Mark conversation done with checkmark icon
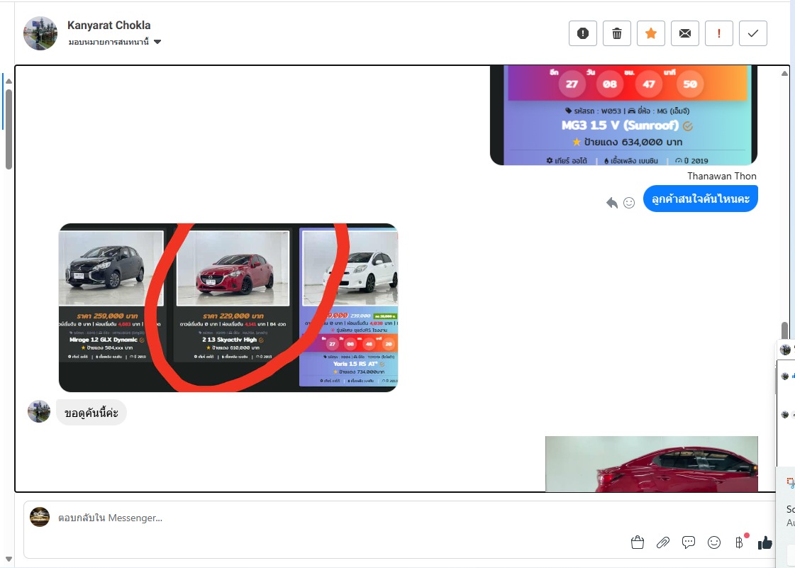Image resolution: width=795 pixels, height=568 pixels. (753, 33)
